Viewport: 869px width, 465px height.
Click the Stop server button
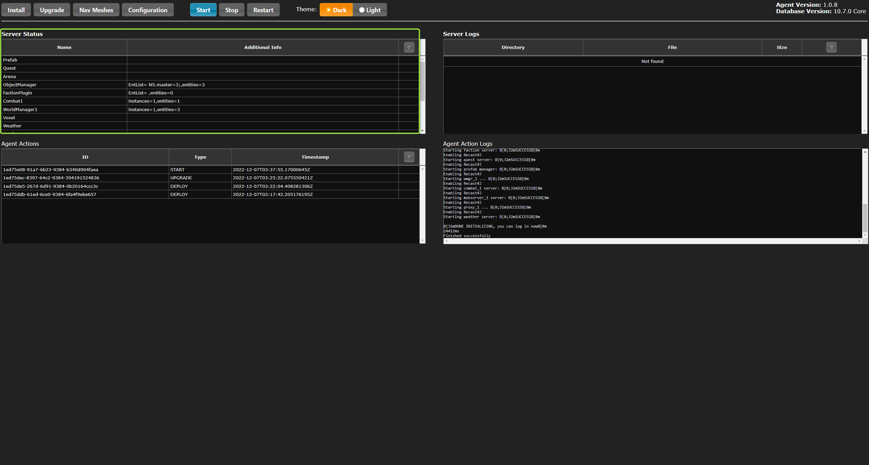(232, 10)
